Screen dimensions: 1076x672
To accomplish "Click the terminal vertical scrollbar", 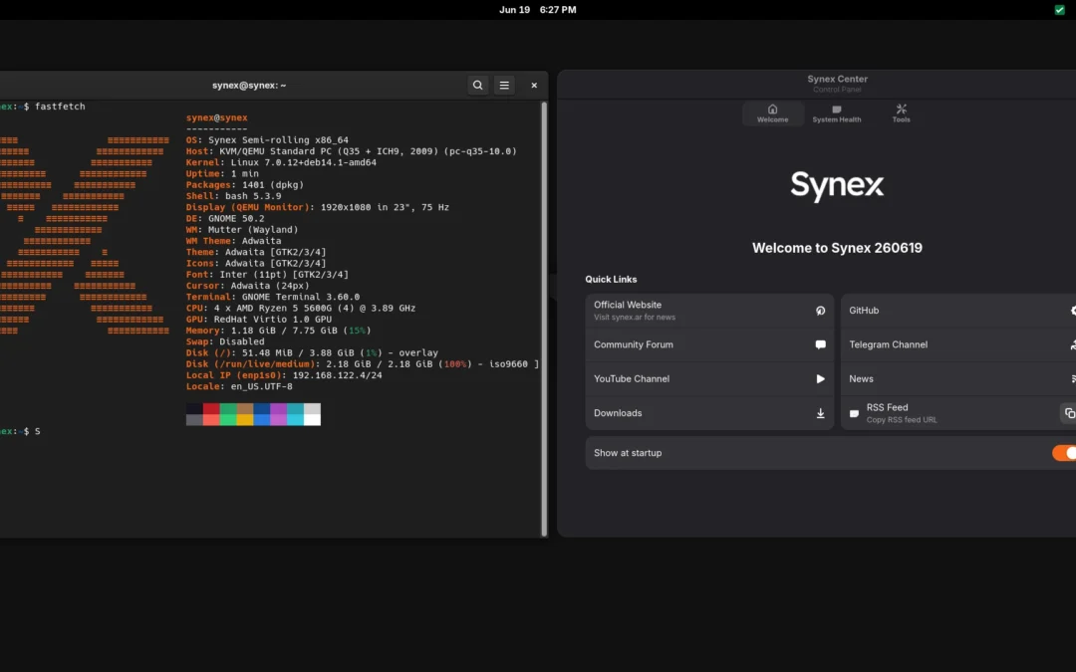I will pos(544,319).
